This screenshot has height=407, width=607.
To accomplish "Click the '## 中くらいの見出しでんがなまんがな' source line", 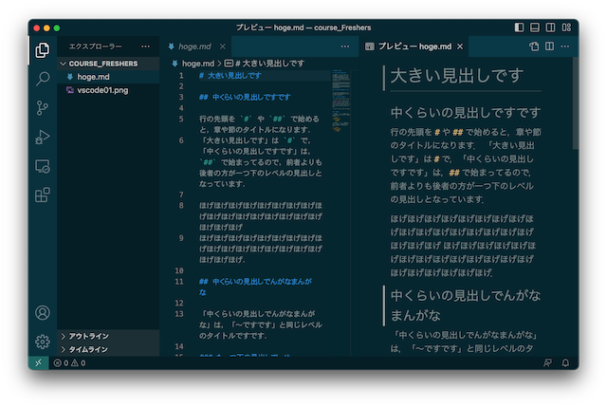I will point(255,287).
